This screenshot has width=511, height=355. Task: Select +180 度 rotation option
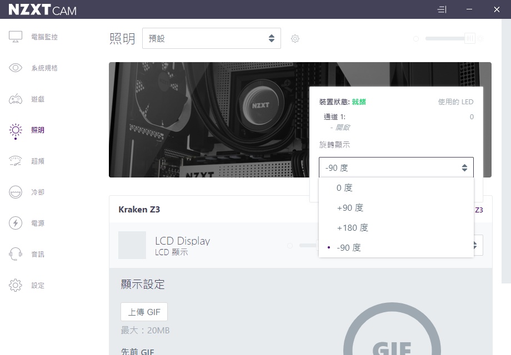pyautogui.click(x=396, y=228)
